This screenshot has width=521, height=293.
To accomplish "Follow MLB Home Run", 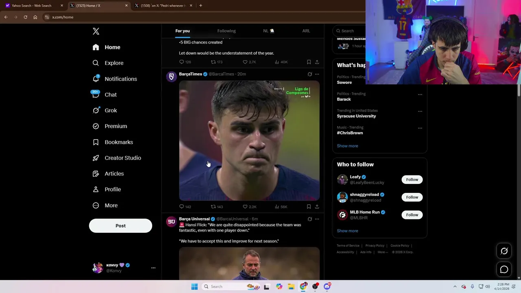I will [412, 215].
